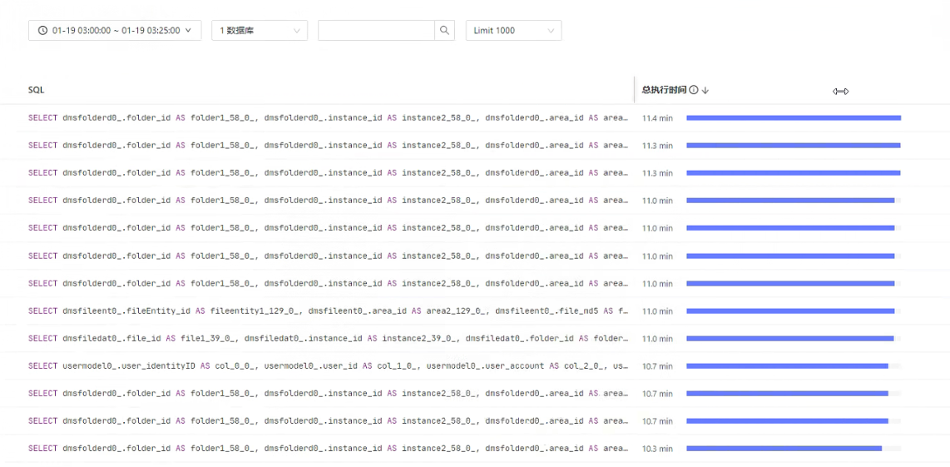Select the time value in the dmsfileent0_ row

click(657, 311)
